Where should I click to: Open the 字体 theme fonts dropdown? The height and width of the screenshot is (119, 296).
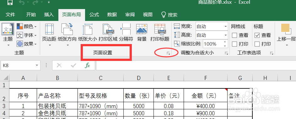click(27, 35)
